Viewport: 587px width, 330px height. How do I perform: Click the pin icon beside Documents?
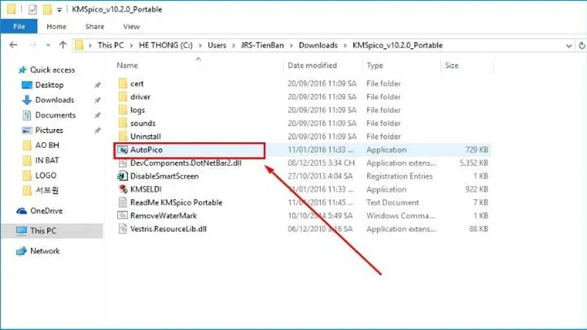point(98,115)
